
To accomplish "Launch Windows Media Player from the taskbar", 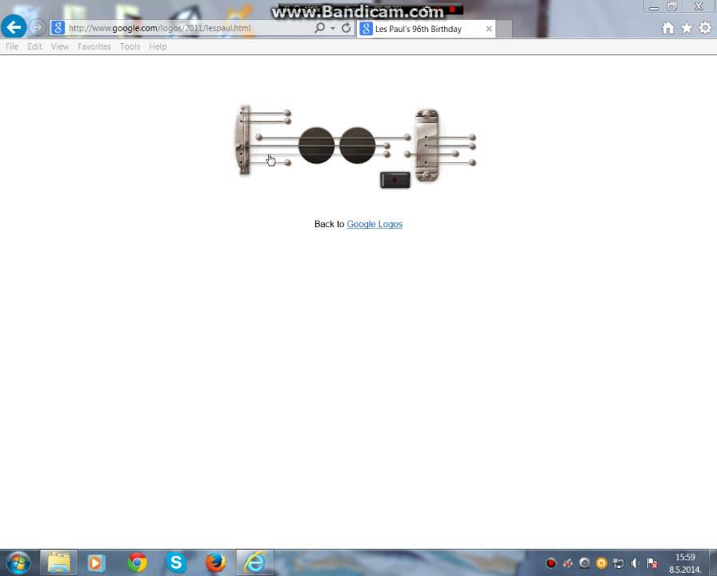I will pyautogui.click(x=97, y=562).
